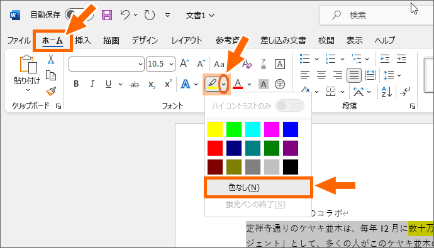The width and height of the screenshot is (434, 248).
Task: Choose 色なし(N) from highlight menu
Action: pyautogui.click(x=259, y=188)
